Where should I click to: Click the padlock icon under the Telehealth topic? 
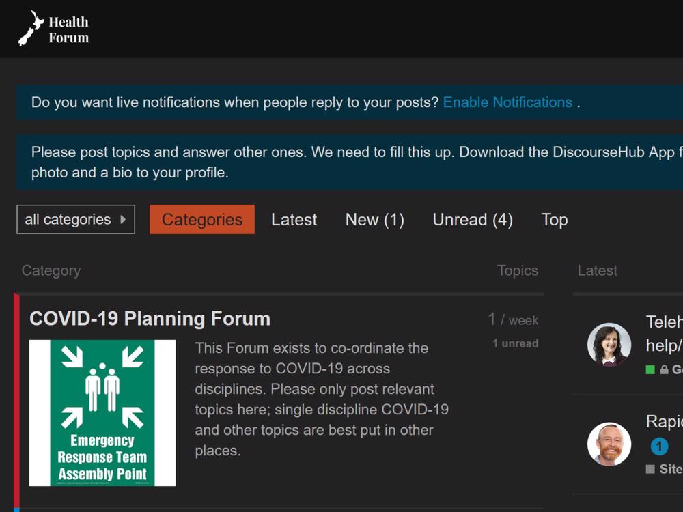click(663, 370)
